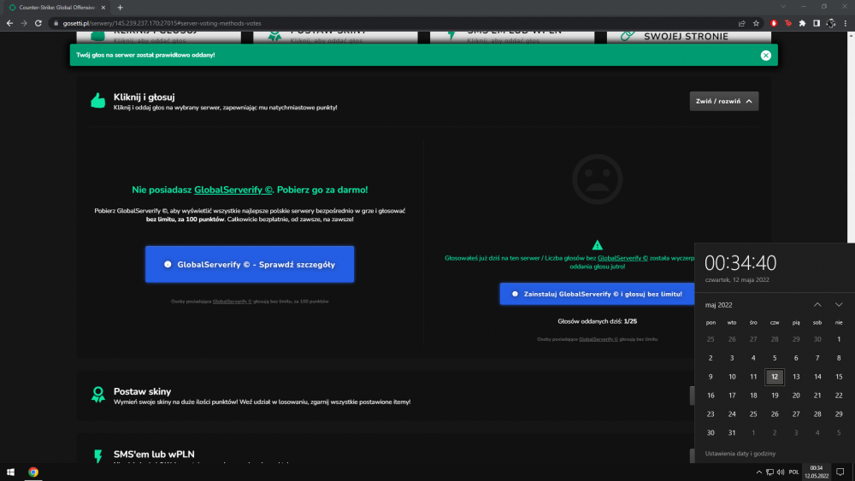Select the SWOJEJ STRONIE top tab

tap(688, 37)
